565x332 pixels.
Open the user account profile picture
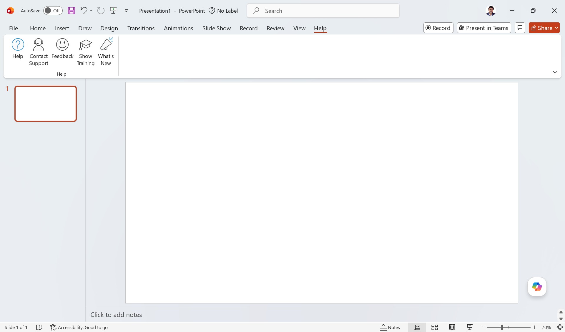(x=491, y=11)
